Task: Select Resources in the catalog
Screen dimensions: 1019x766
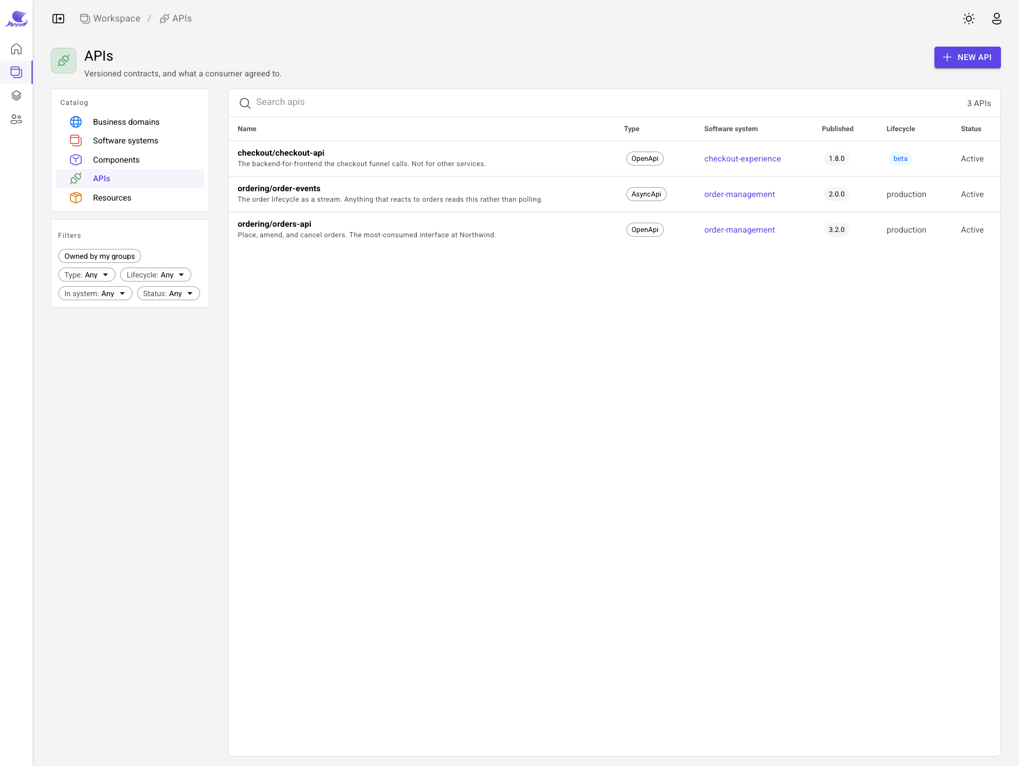Action: point(130,198)
